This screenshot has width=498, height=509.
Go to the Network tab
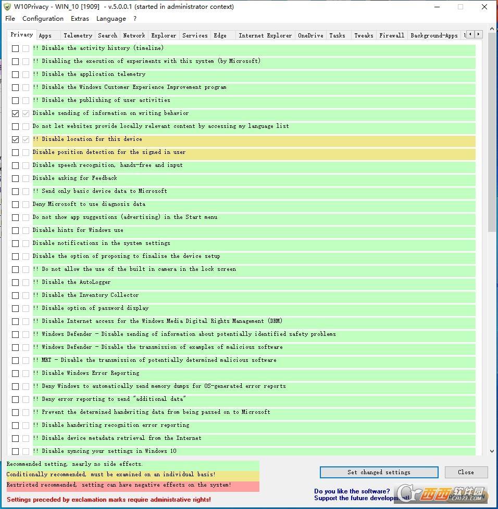134,35
